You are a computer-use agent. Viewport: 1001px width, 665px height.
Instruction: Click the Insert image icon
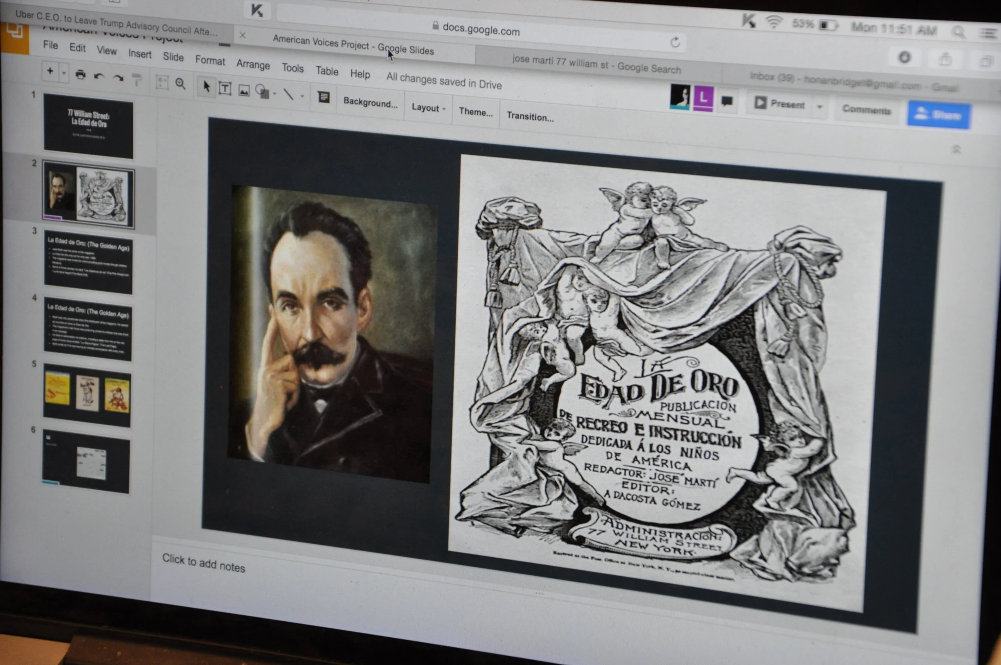[244, 90]
